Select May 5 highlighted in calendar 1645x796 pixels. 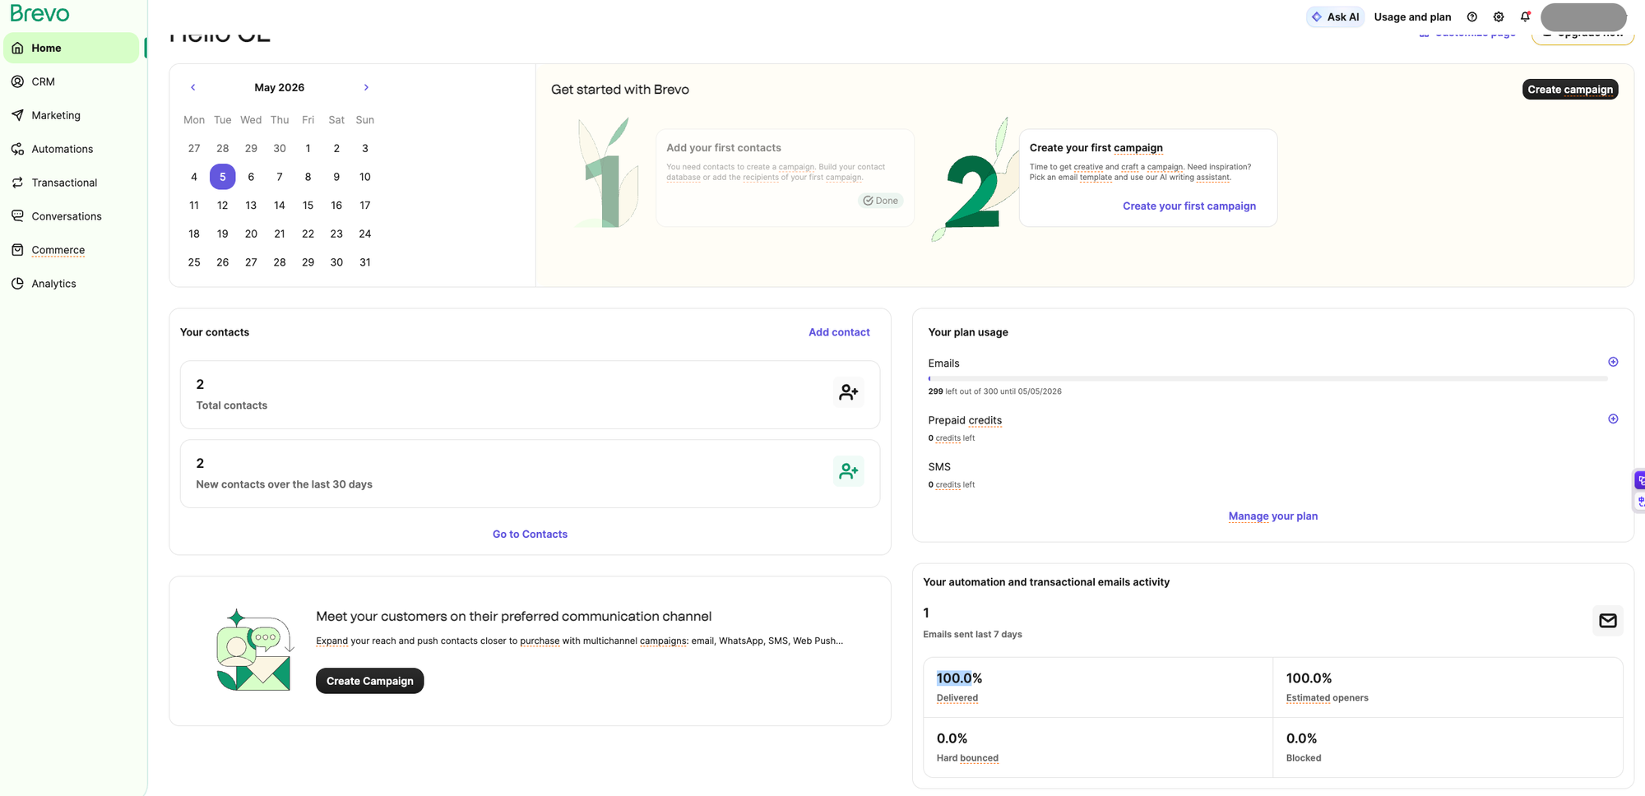(x=222, y=177)
